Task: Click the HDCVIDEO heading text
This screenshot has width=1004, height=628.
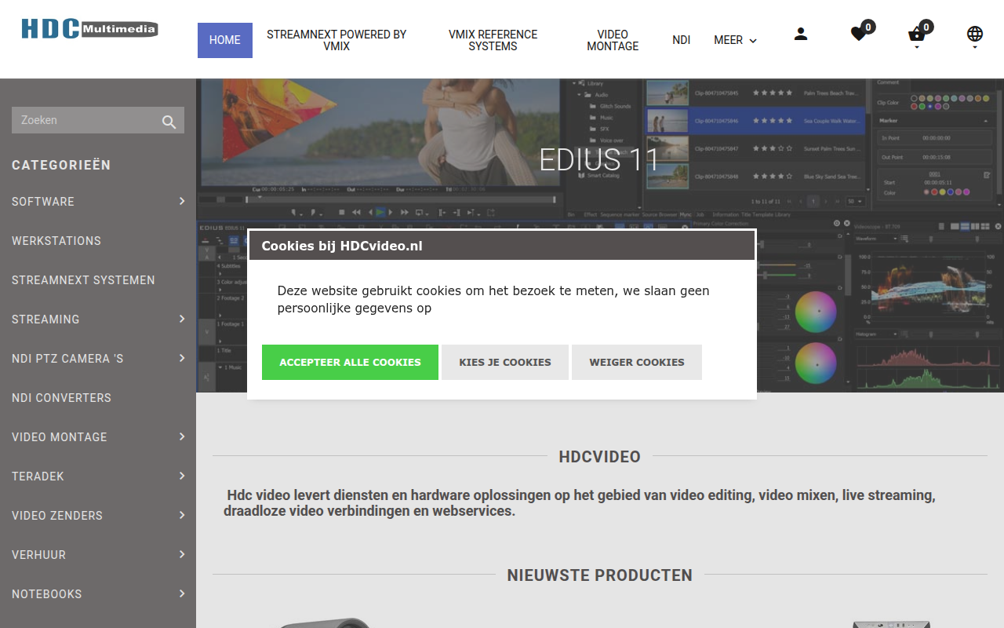Action: click(600, 457)
